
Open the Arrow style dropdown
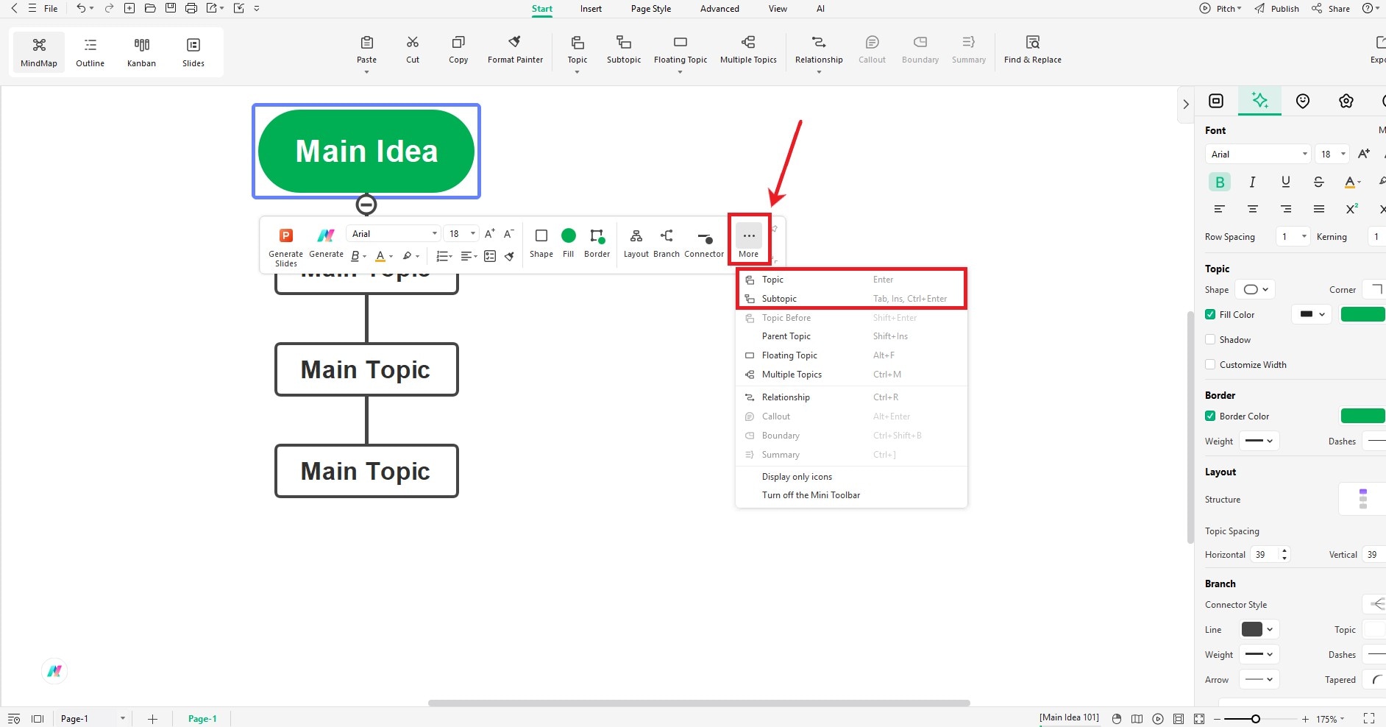(1259, 679)
